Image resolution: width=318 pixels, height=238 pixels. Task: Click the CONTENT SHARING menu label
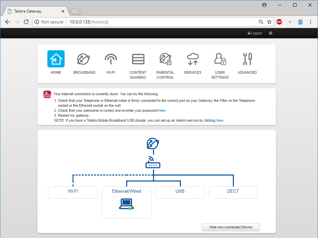tap(138, 75)
